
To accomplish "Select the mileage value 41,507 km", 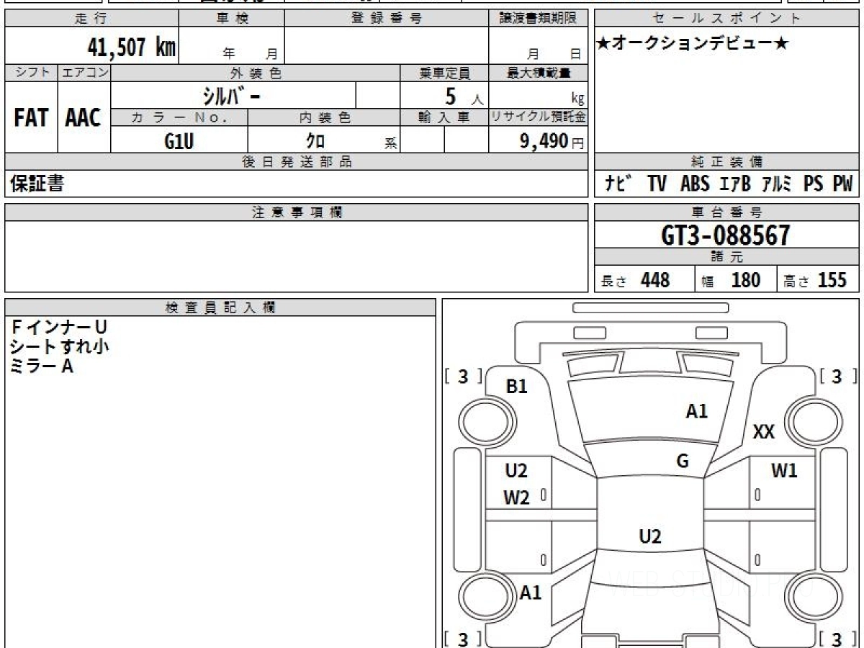I will click(x=132, y=47).
